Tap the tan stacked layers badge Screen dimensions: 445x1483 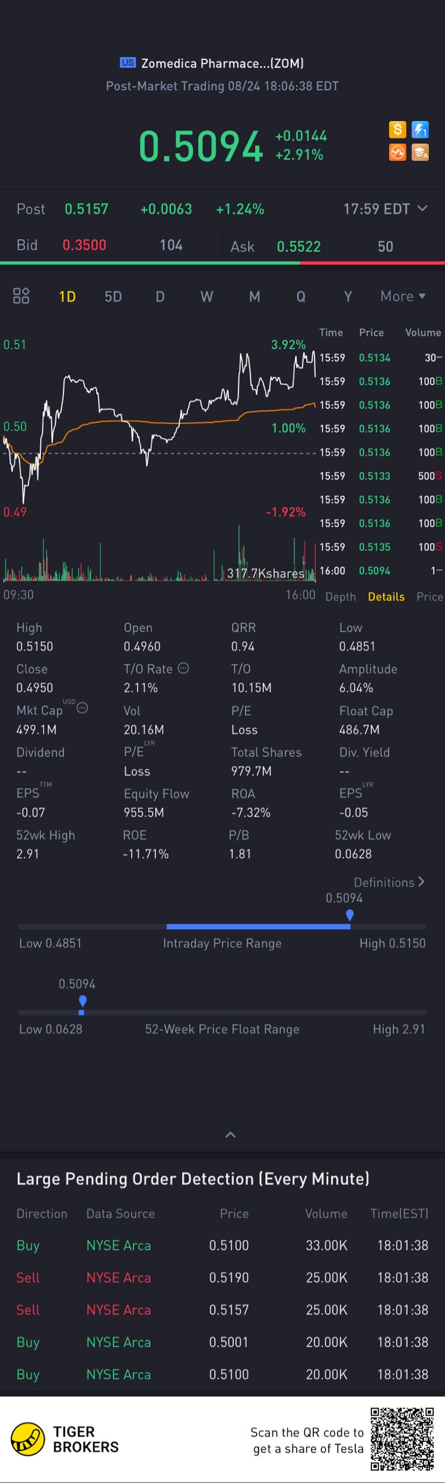[420, 153]
